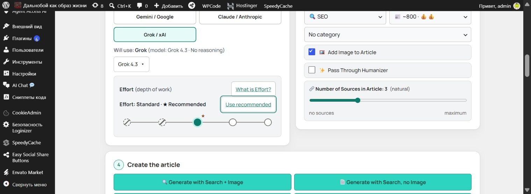
Task: Click 'Effort: Standard · Recommended' text
Action: click(163, 104)
